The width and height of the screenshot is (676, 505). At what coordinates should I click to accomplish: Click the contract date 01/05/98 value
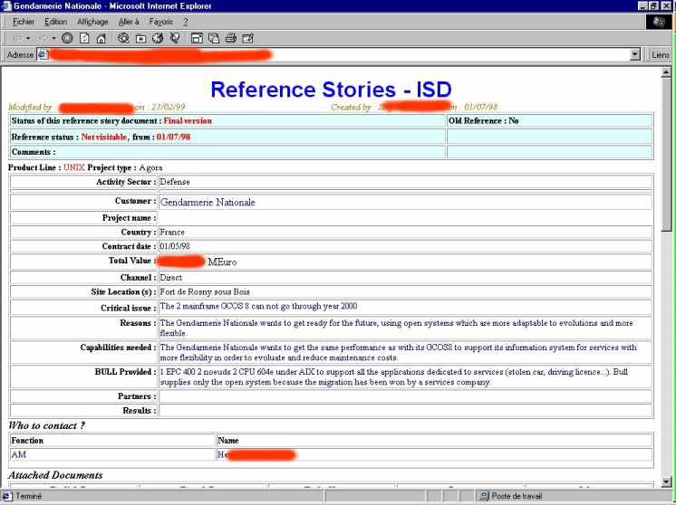point(175,246)
